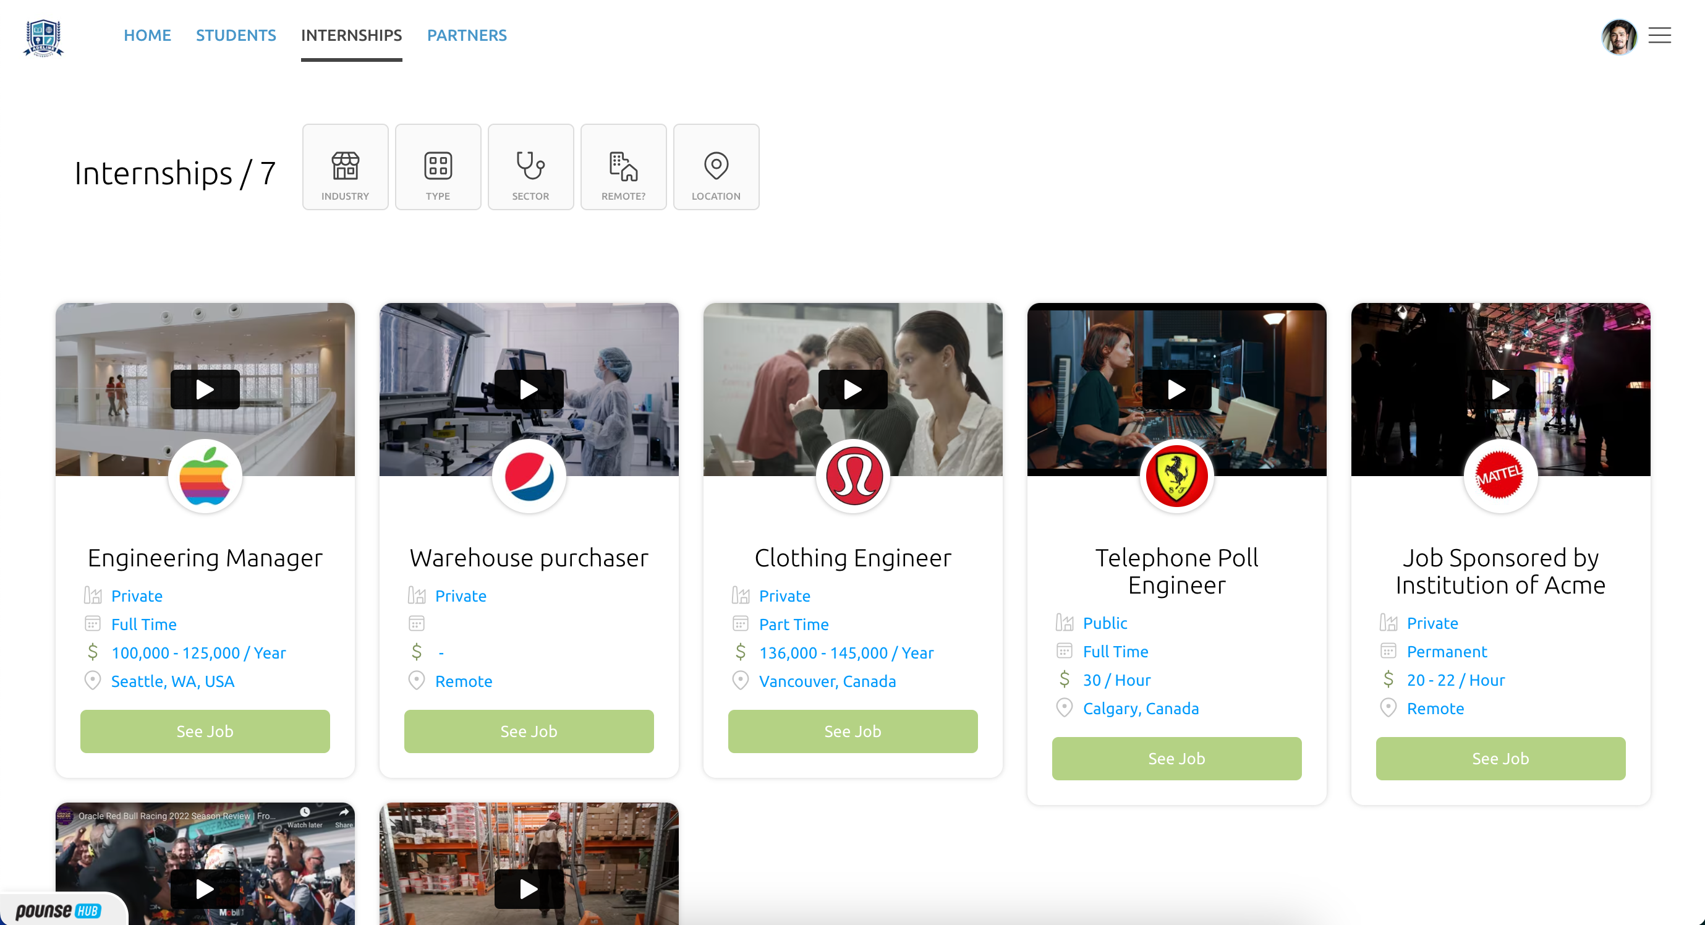Play the Clothing Engineer video
Image resolution: width=1705 pixels, height=925 pixels.
[x=852, y=390]
